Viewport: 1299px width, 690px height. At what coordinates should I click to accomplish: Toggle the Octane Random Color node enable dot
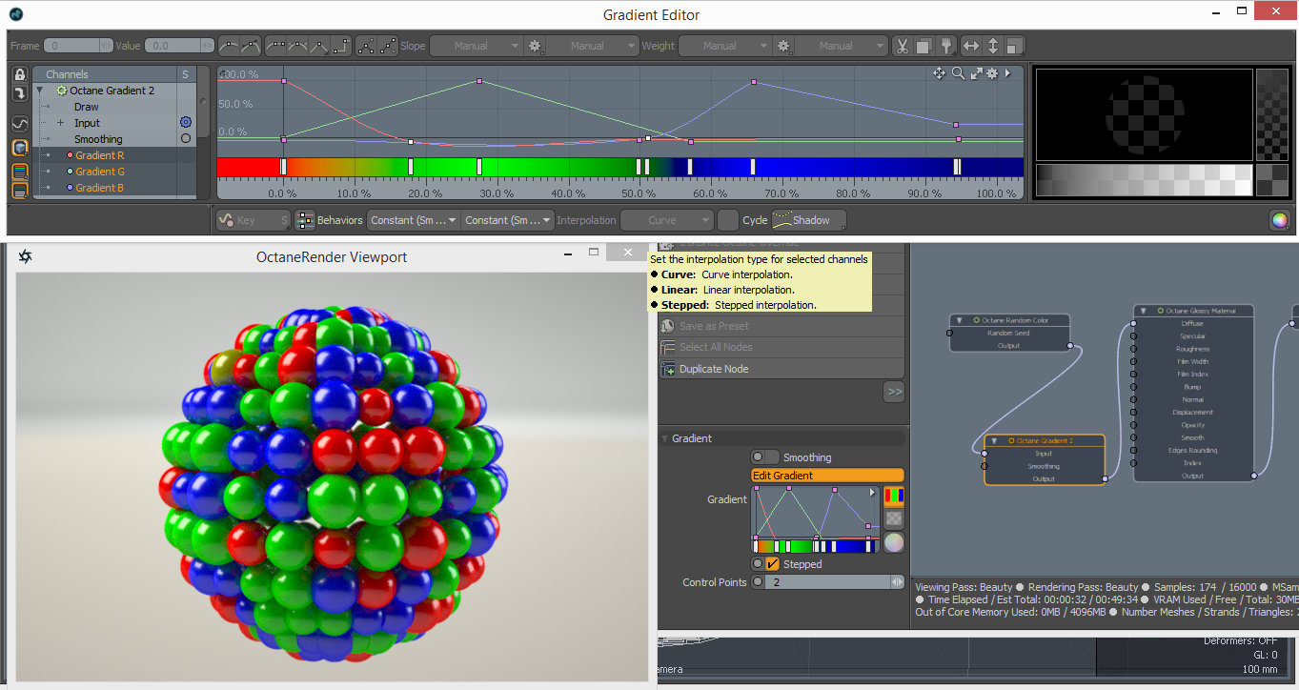[x=975, y=320]
